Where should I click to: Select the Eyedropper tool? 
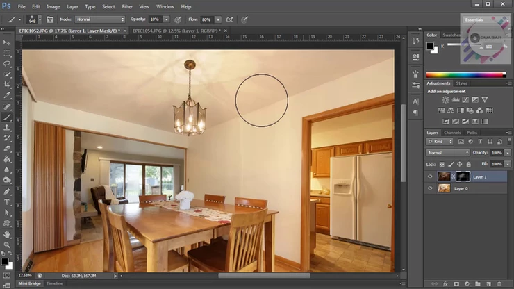tap(7, 95)
